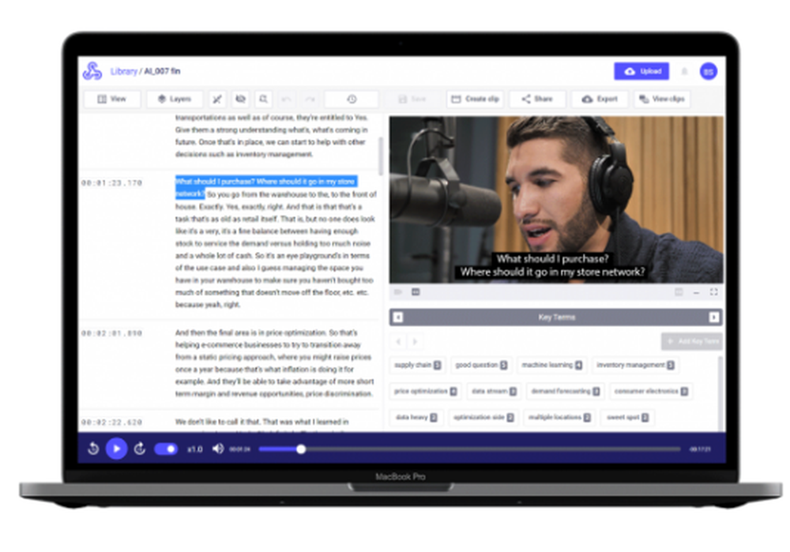Click the Key Terms panel header
The width and height of the screenshot is (790, 552).
coord(556,317)
